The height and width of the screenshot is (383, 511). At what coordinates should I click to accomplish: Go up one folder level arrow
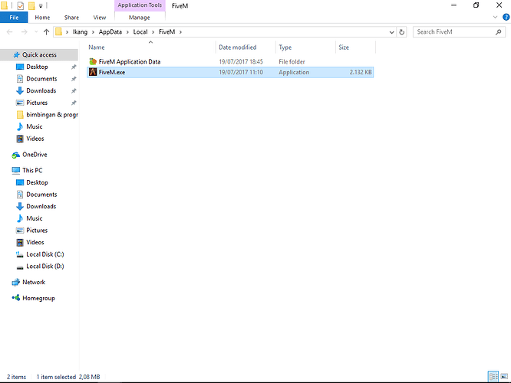(x=46, y=32)
